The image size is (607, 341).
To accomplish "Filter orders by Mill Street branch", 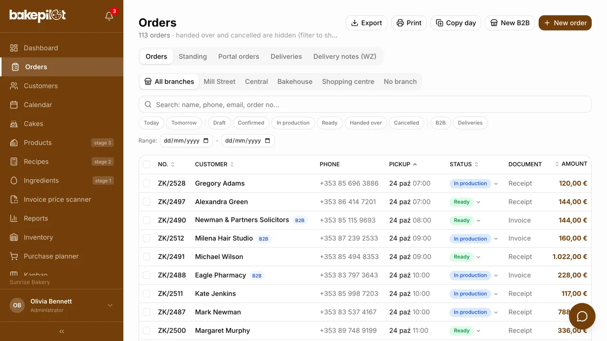I will coord(220,81).
